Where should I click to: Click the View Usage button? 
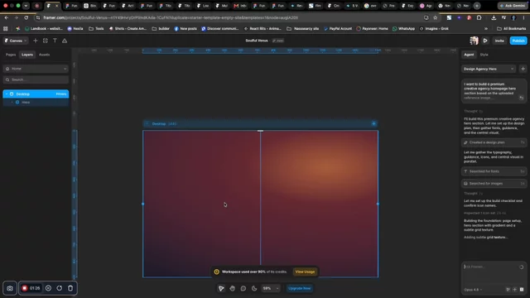tap(305, 272)
